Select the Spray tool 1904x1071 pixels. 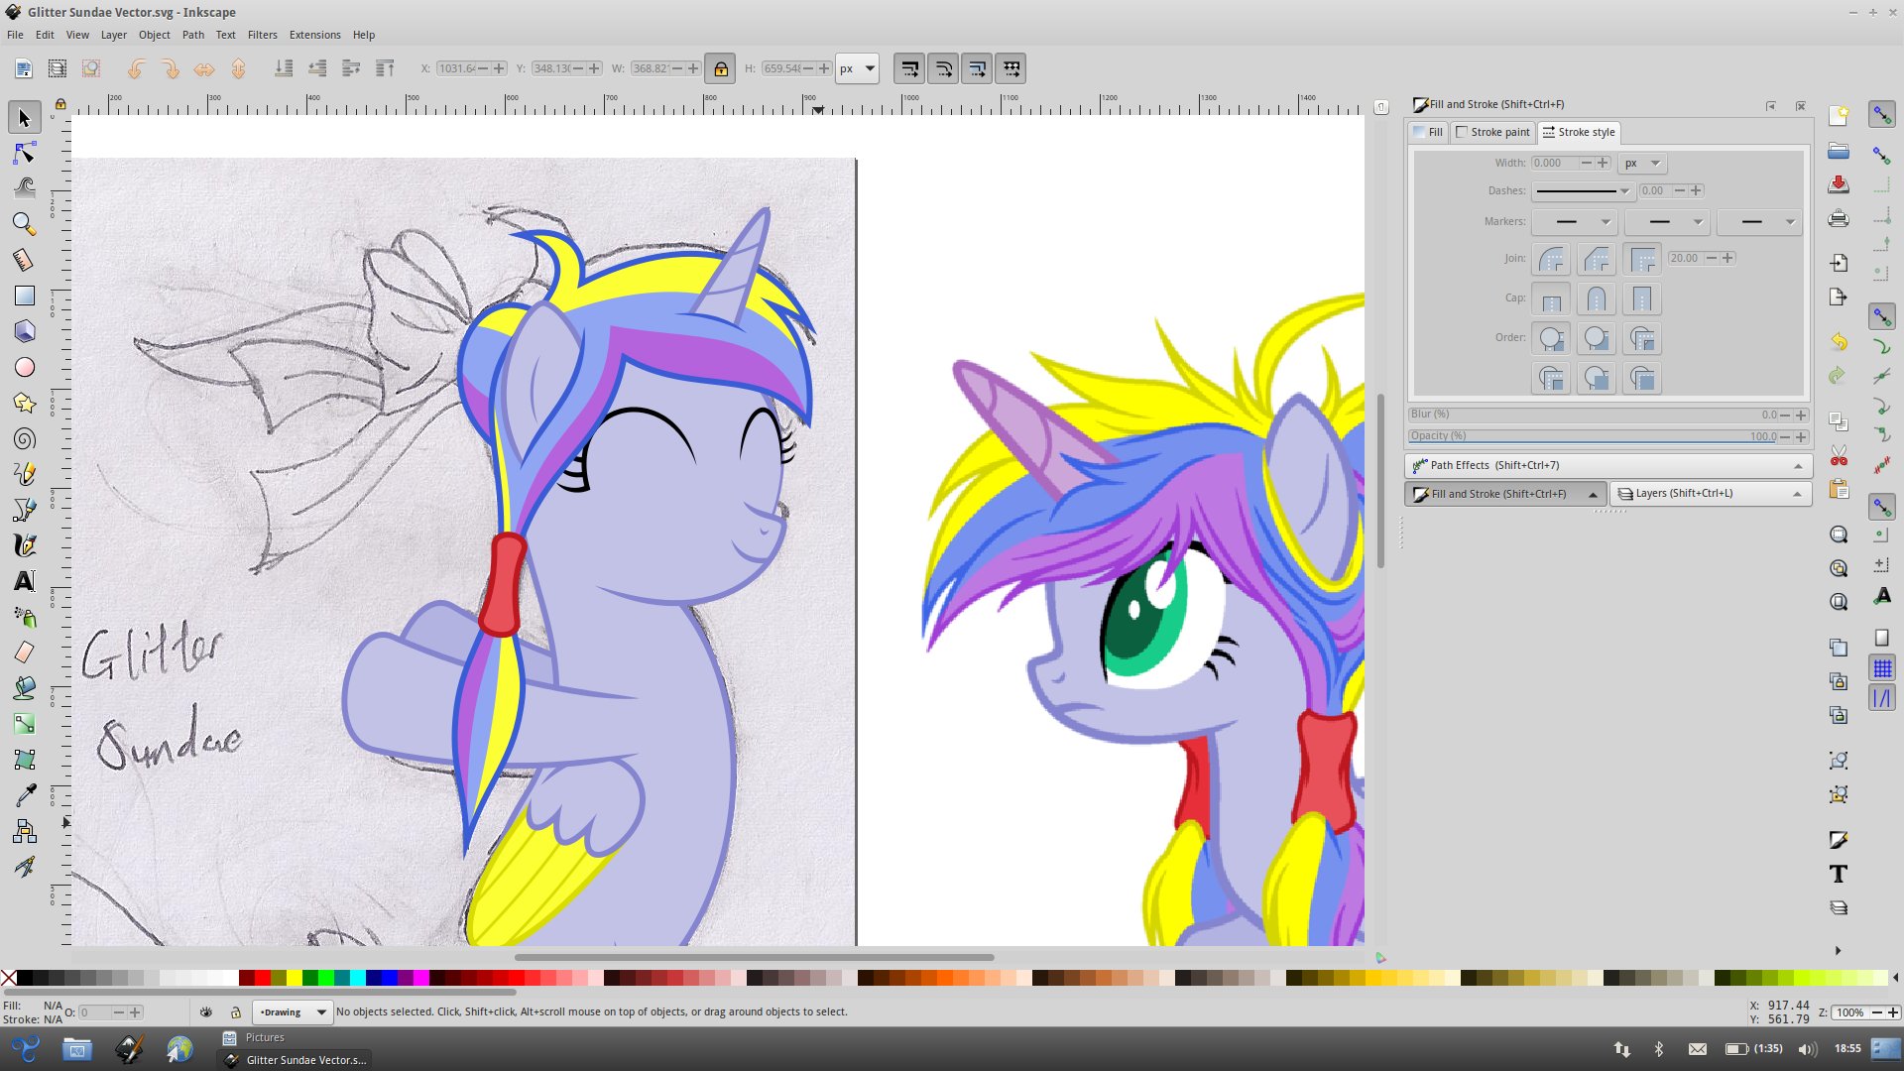(x=24, y=617)
